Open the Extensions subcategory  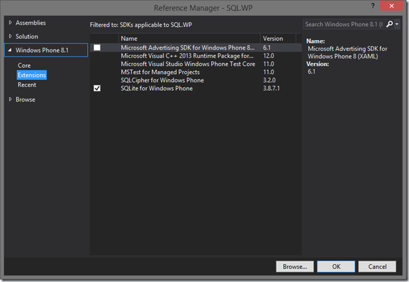pos(32,75)
